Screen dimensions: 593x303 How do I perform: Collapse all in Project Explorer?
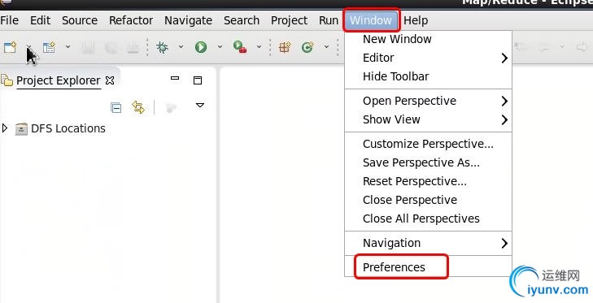coord(116,108)
